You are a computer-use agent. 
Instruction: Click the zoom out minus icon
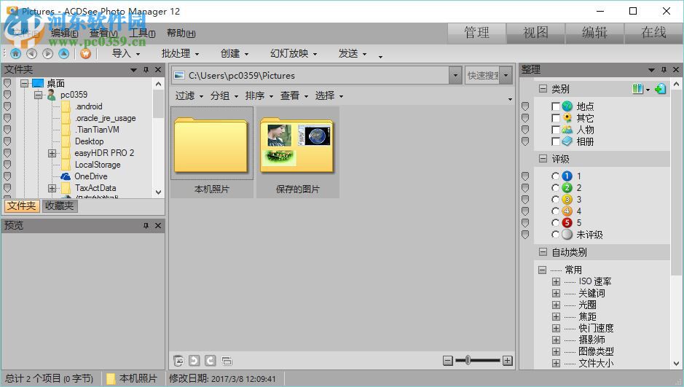pyautogui.click(x=448, y=360)
